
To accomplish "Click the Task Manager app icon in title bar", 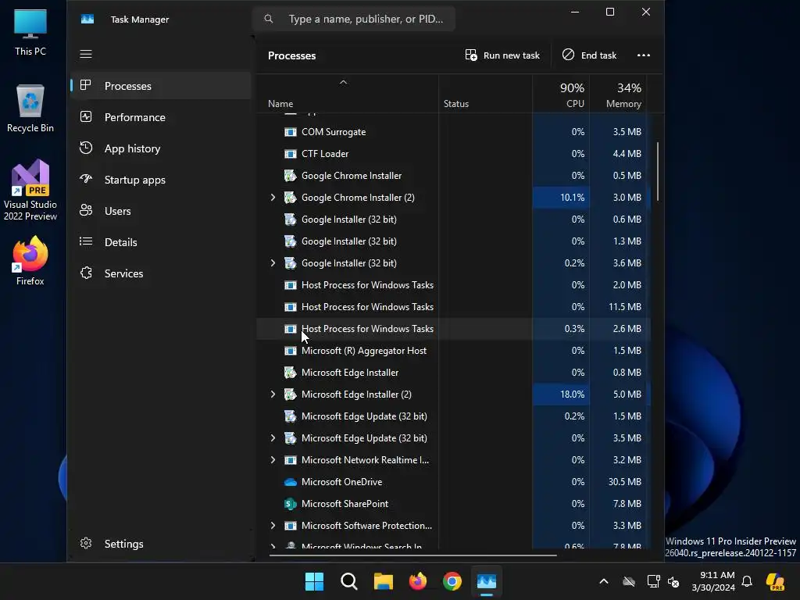I will tap(87, 20).
